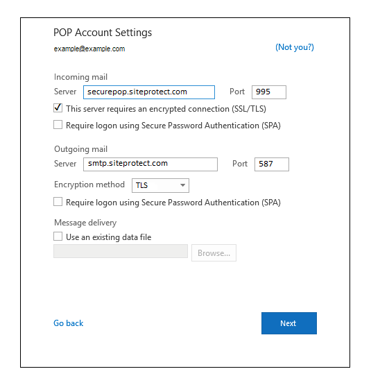
Task: Click the example@example.com account address
Action: (x=89, y=49)
